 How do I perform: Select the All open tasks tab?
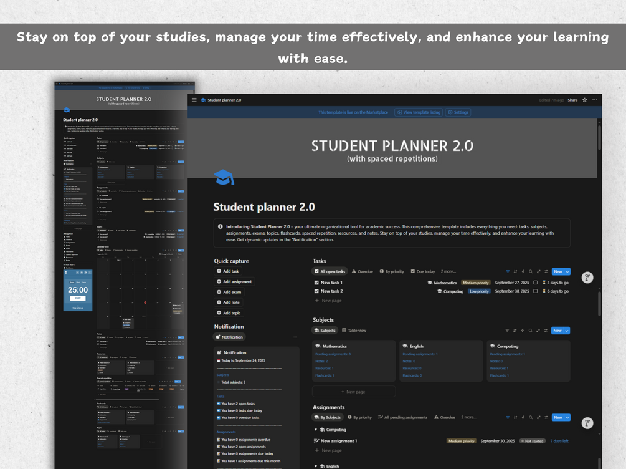330,271
